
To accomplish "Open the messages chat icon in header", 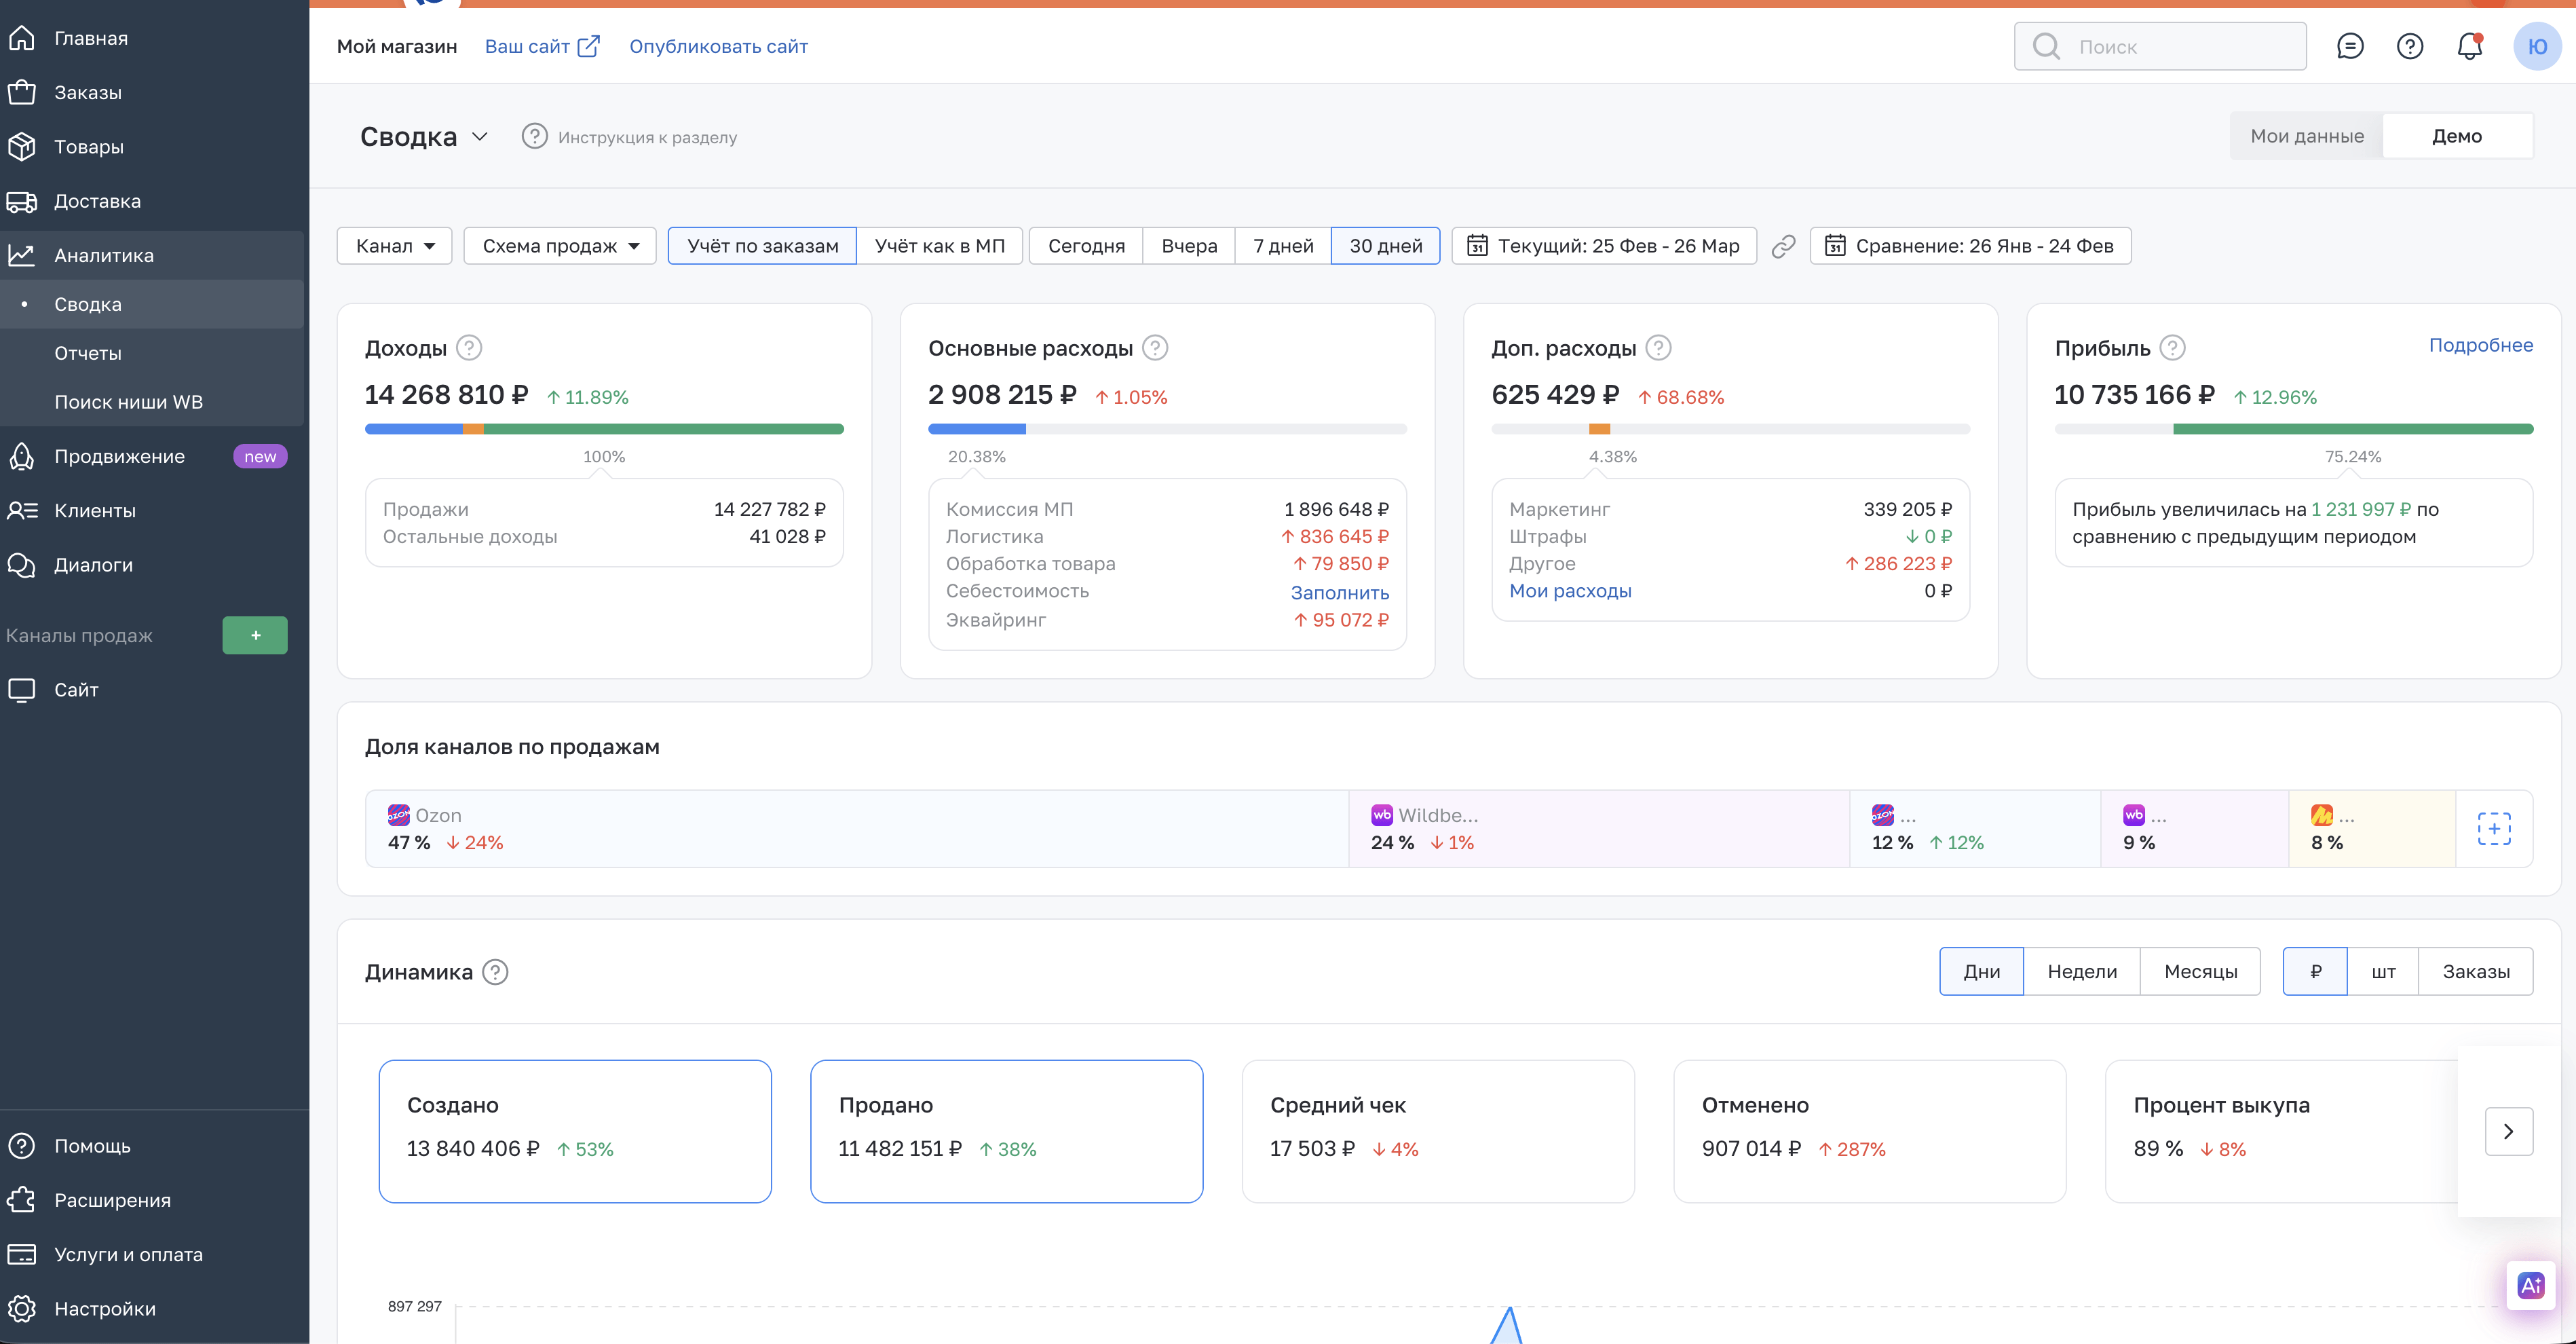I will coord(2349,46).
